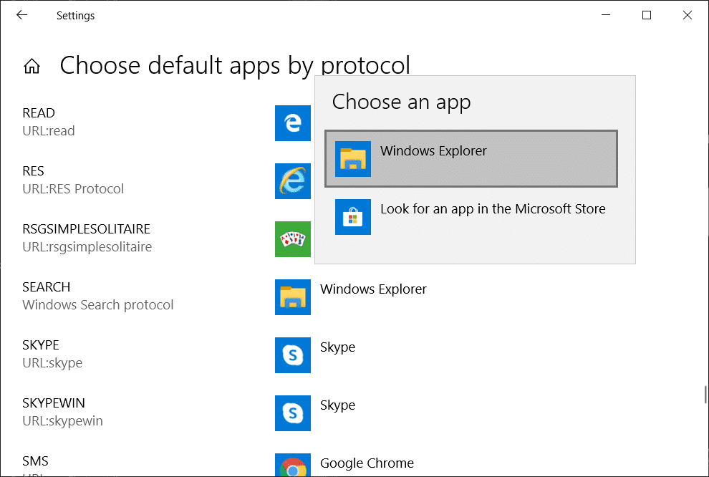Screen dimensions: 709x477
Task: Click the back arrow in Settings
Action: [21, 14]
